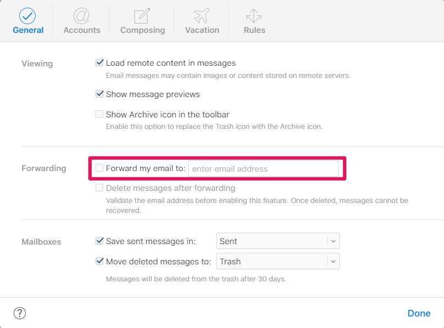Screen dimensions: 444x328
Task: Click the Rules icon
Action: [x=254, y=16]
